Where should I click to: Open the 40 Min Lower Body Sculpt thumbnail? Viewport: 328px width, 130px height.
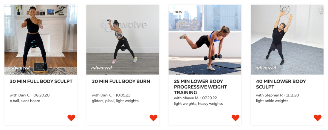point(287,40)
